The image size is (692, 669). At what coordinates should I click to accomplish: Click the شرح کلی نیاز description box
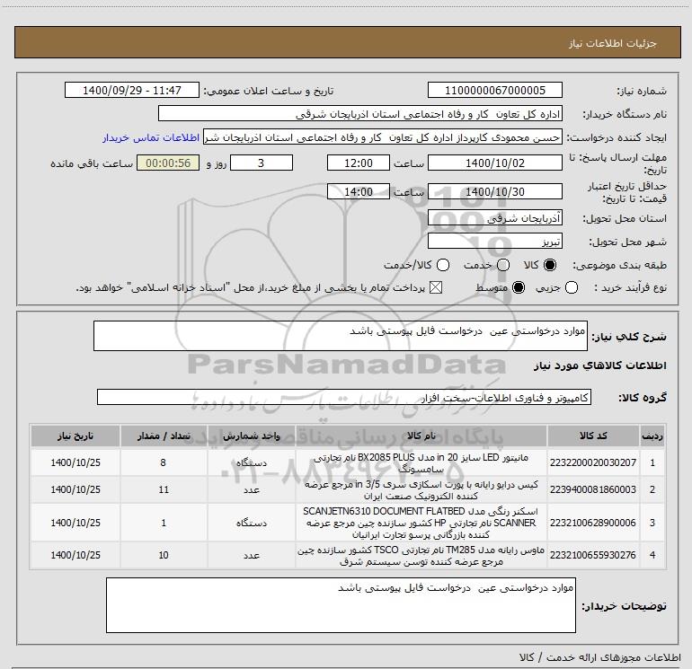[341, 336]
